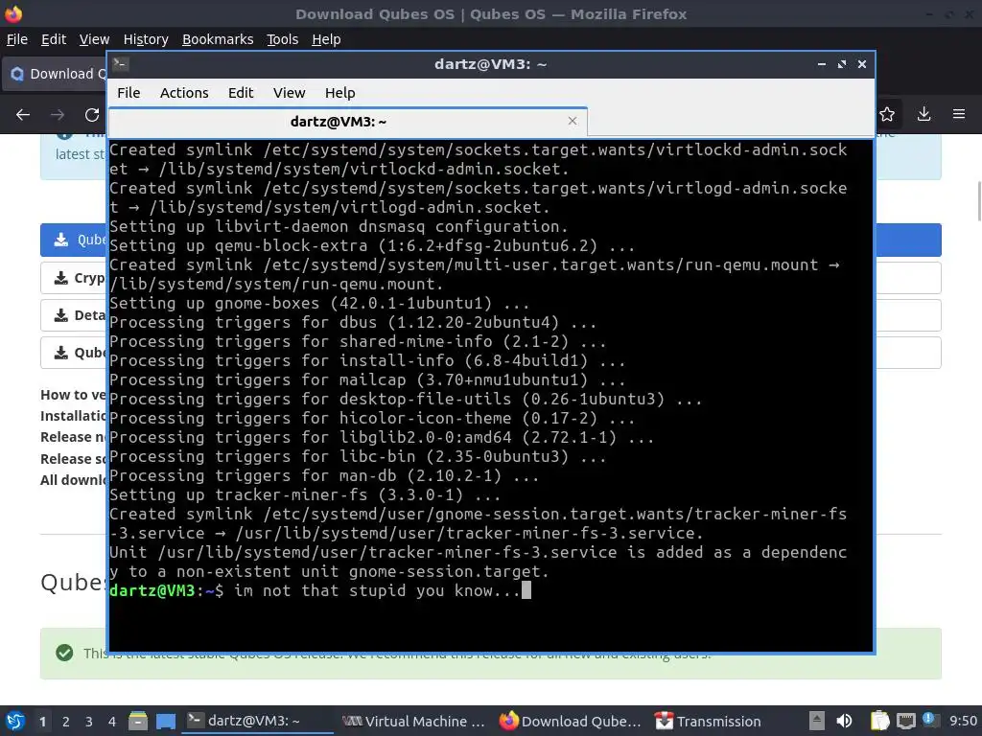
Task: Switch to Transmission taskbar entry
Action: (709, 721)
